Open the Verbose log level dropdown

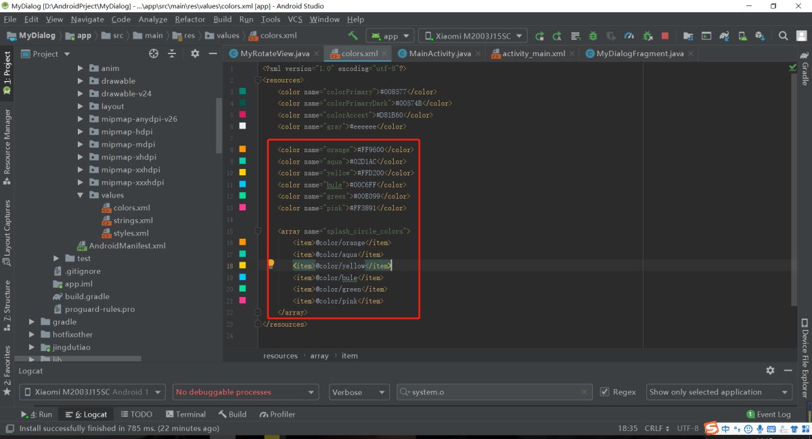click(359, 392)
